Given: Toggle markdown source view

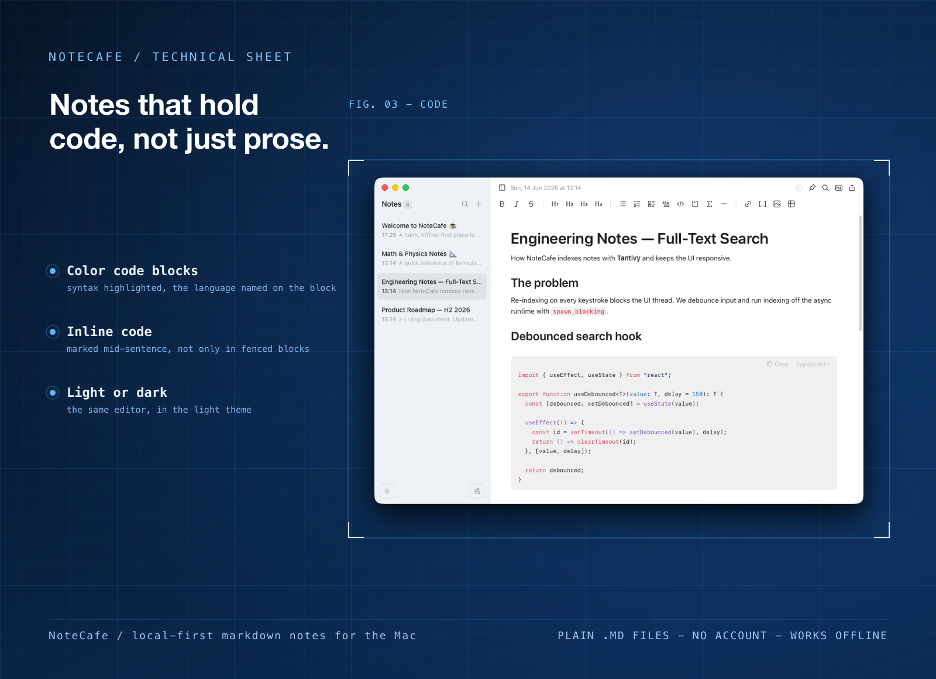Looking at the screenshot, I should [839, 188].
